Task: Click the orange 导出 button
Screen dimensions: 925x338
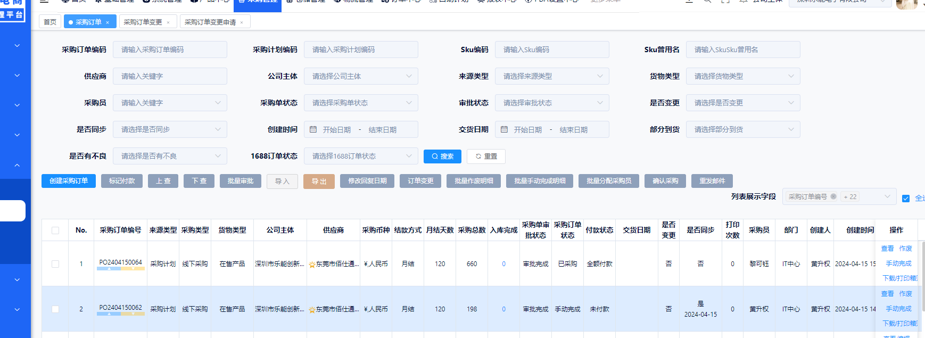Action: pyautogui.click(x=319, y=182)
